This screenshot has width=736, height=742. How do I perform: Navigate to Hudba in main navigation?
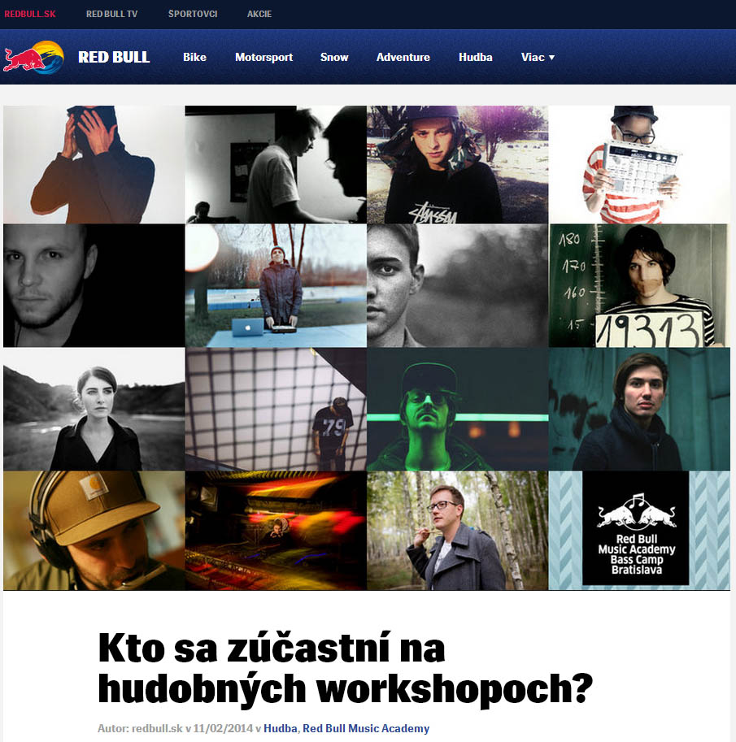click(x=476, y=57)
